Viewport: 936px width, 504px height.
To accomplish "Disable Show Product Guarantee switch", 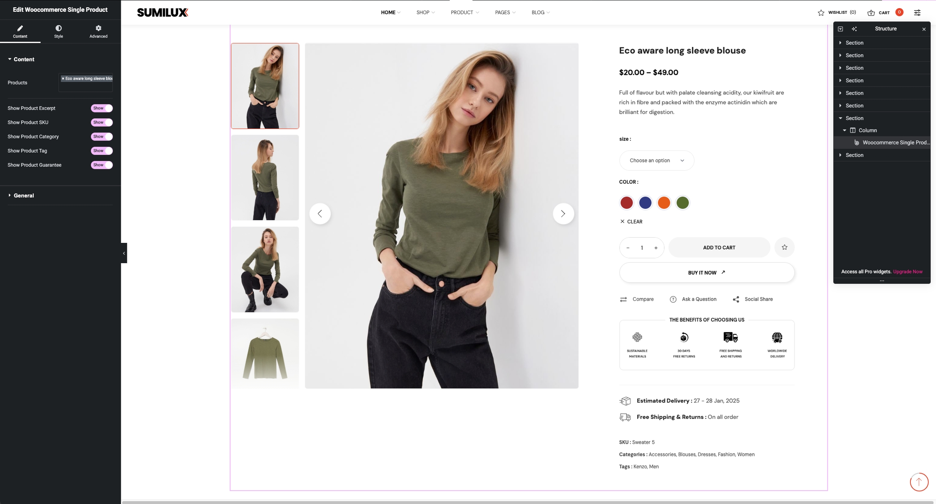I will tap(102, 165).
